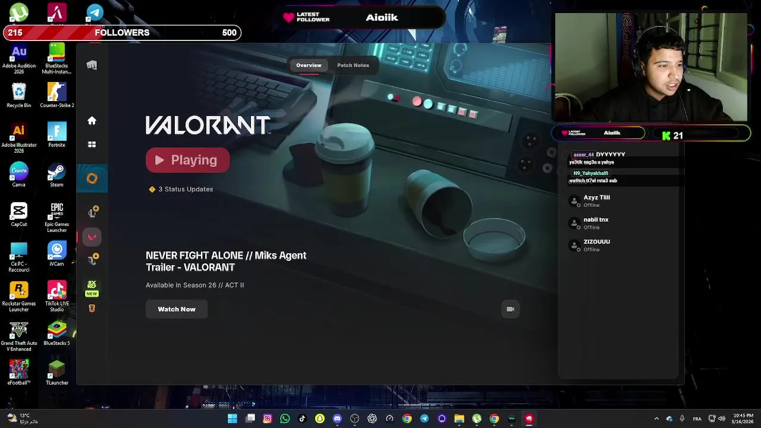Open iVCam desktop shortcut

(x=56, y=254)
